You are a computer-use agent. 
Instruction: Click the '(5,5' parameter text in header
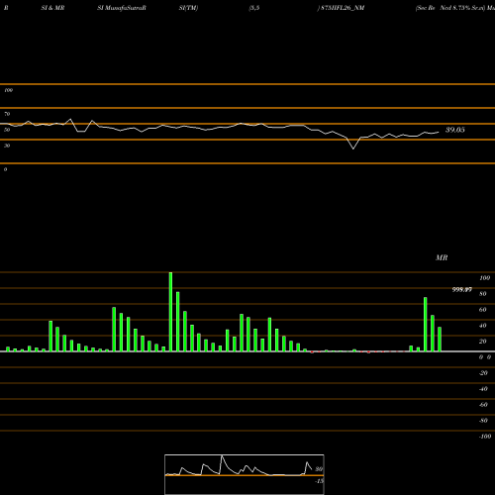(254, 8)
